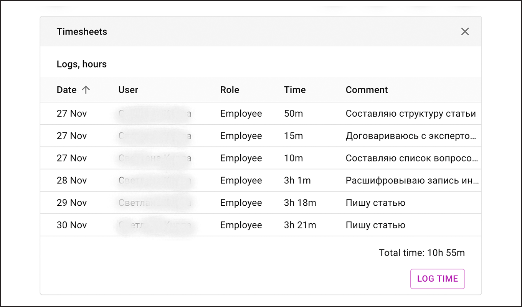The image size is (522, 307).
Task: Select the Comment column header
Action: click(x=367, y=90)
